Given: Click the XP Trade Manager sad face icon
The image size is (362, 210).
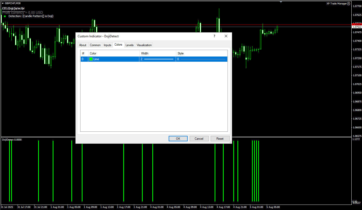Looking at the screenshot, I should (349, 3).
